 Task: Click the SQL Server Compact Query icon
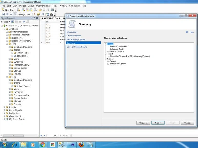[x=35, y=10]
